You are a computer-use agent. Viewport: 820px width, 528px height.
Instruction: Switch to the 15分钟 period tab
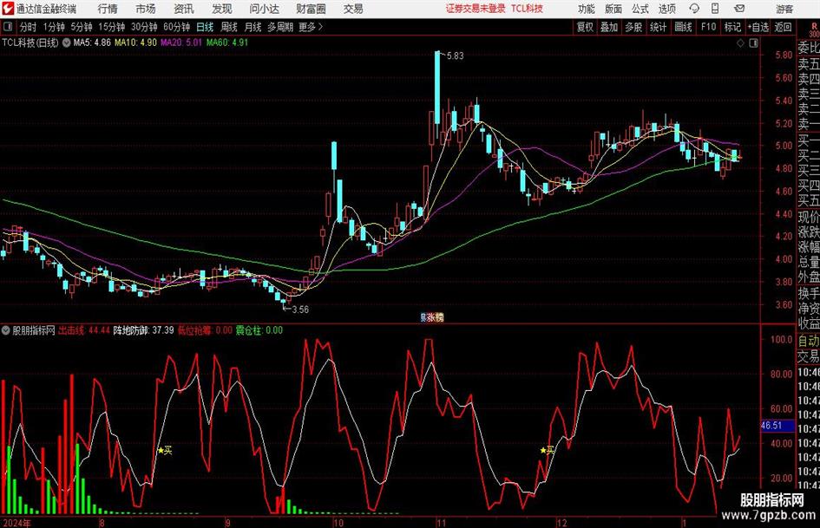click(x=112, y=27)
